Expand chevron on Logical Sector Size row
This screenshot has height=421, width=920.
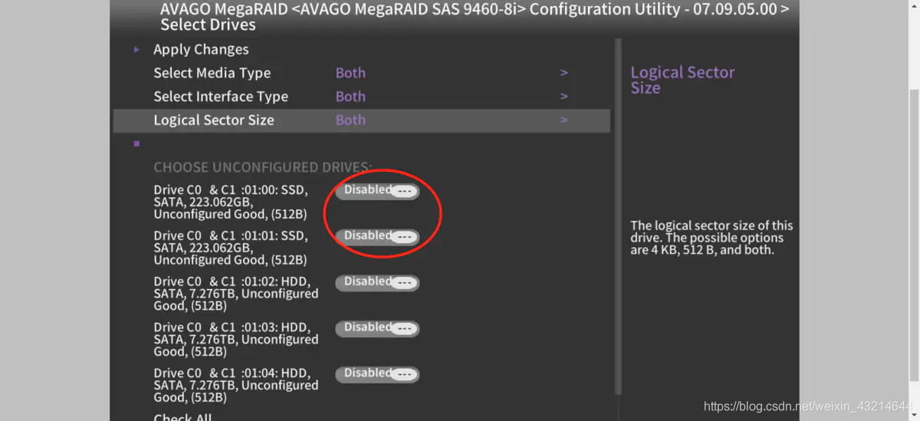(563, 120)
